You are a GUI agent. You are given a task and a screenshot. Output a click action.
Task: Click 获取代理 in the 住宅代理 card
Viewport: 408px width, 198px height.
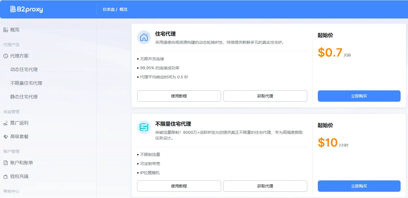265,96
